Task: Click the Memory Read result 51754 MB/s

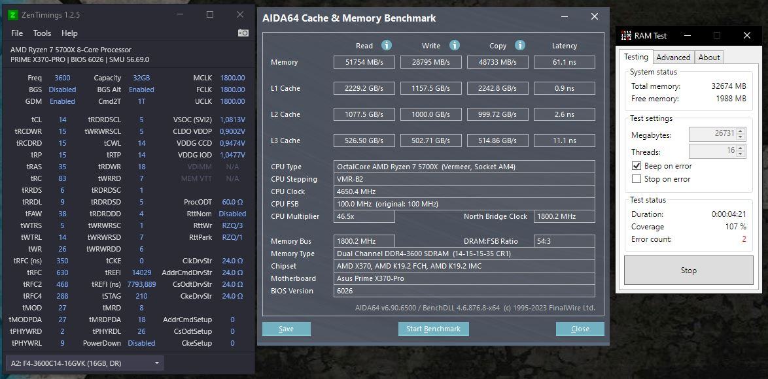Action: 364,62
